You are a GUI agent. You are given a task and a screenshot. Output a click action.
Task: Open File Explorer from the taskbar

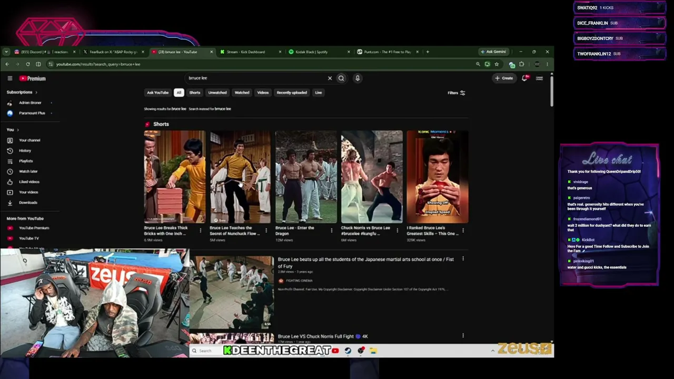tap(373, 351)
